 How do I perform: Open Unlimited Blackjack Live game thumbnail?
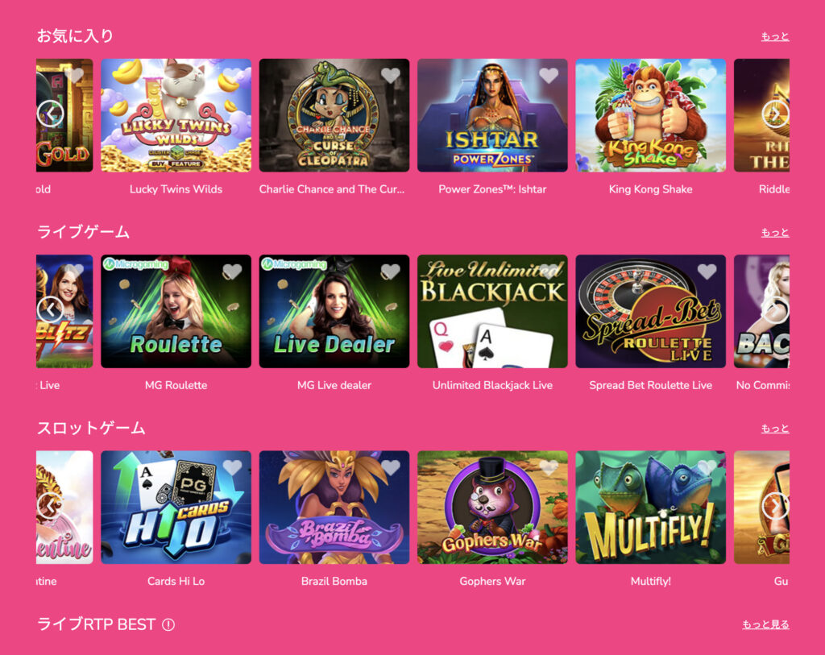point(492,312)
